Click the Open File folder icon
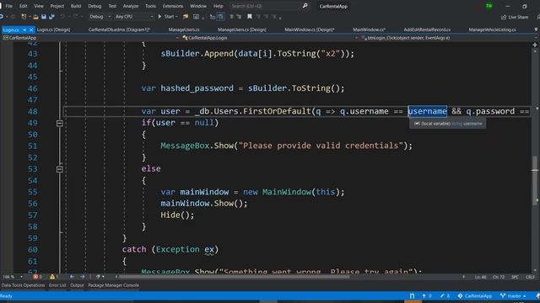The width and height of the screenshot is (540, 303). point(35,17)
